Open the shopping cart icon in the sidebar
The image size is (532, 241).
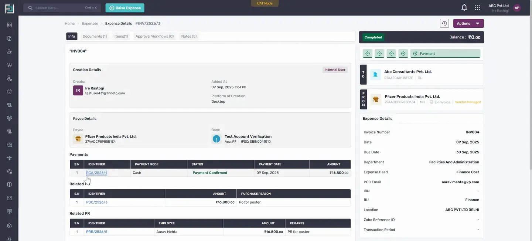pos(10,65)
